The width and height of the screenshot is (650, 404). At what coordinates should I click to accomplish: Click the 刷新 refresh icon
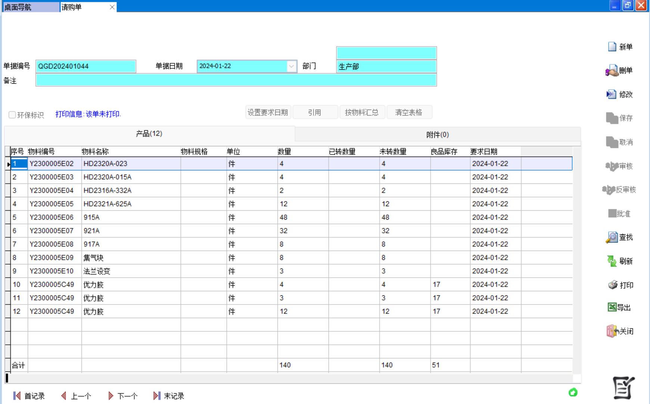click(612, 261)
